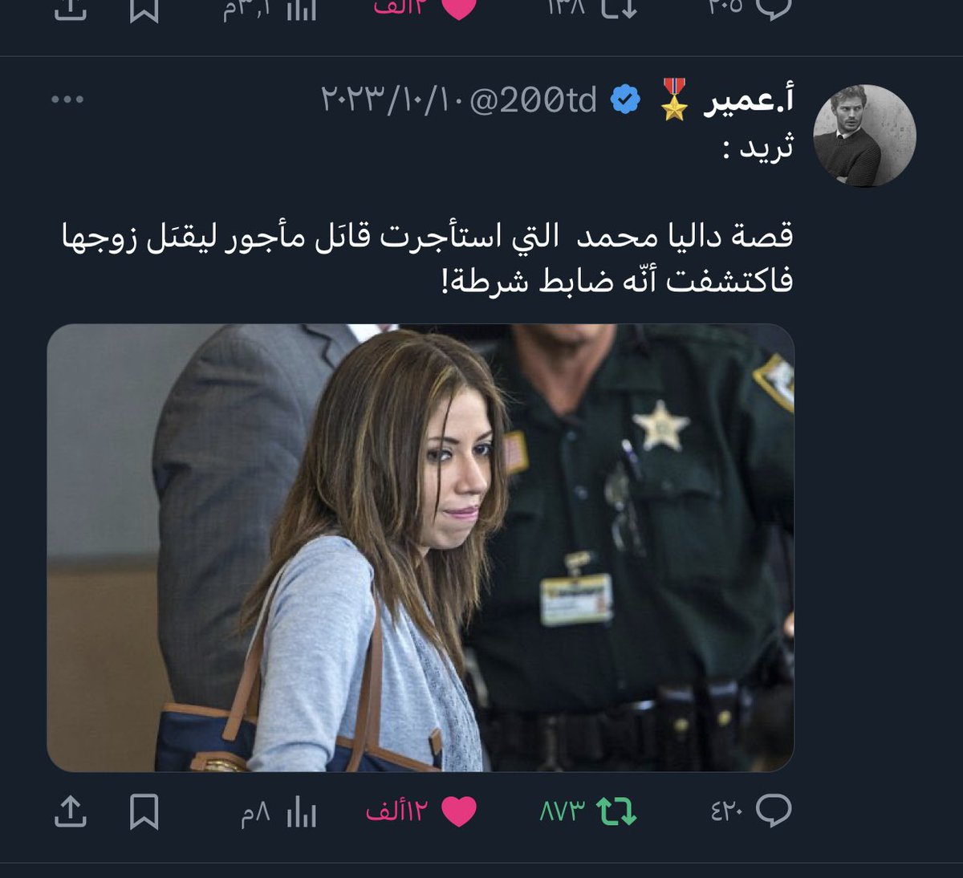Like the previous tweet at top

click(425, 8)
